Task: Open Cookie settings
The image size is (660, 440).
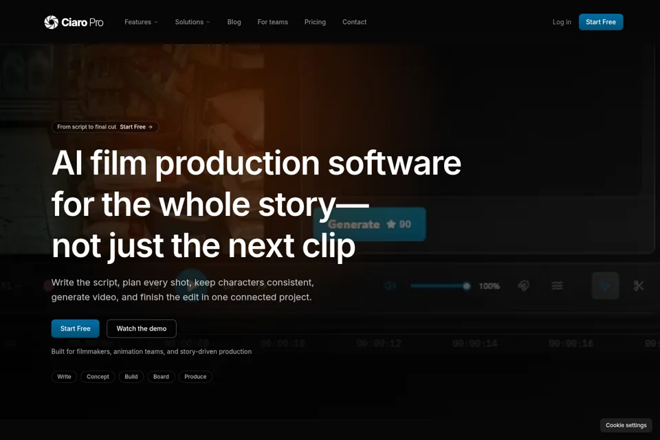Action: 626,426
